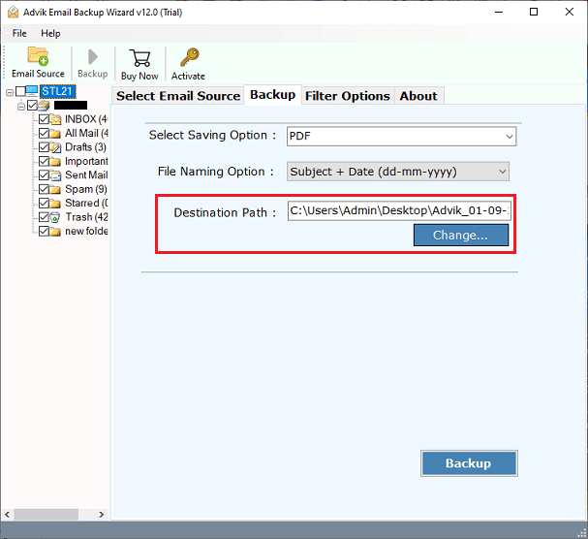Select the Drafts (3) folder label
Screen dimensions: 588x539
pos(86,147)
